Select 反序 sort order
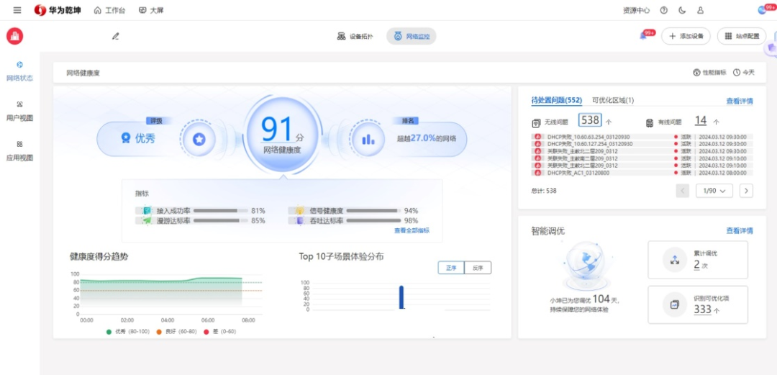Viewport: 777px width, 375px height. 478,268
